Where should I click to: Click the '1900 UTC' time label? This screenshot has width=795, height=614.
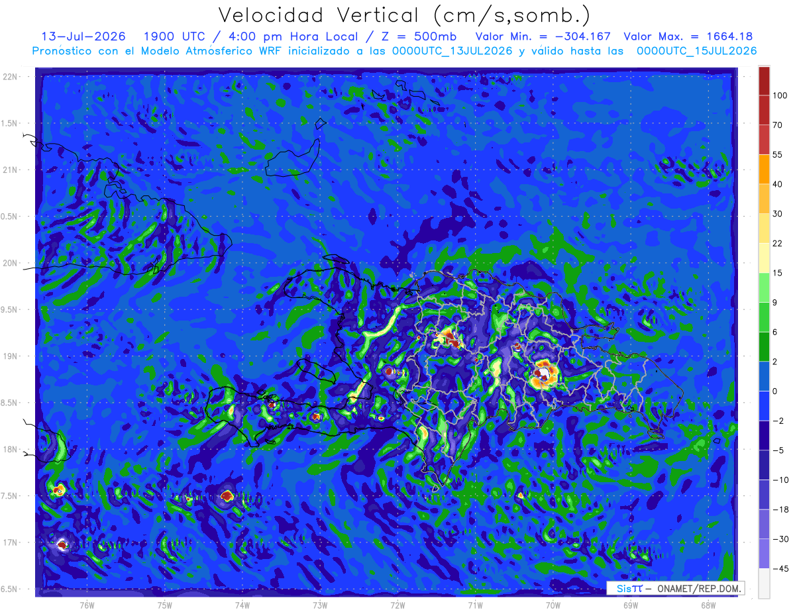pyautogui.click(x=177, y=36)
